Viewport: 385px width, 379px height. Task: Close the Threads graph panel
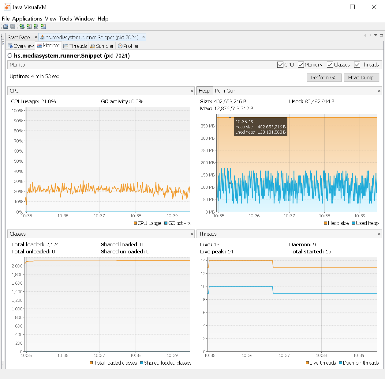379,234
